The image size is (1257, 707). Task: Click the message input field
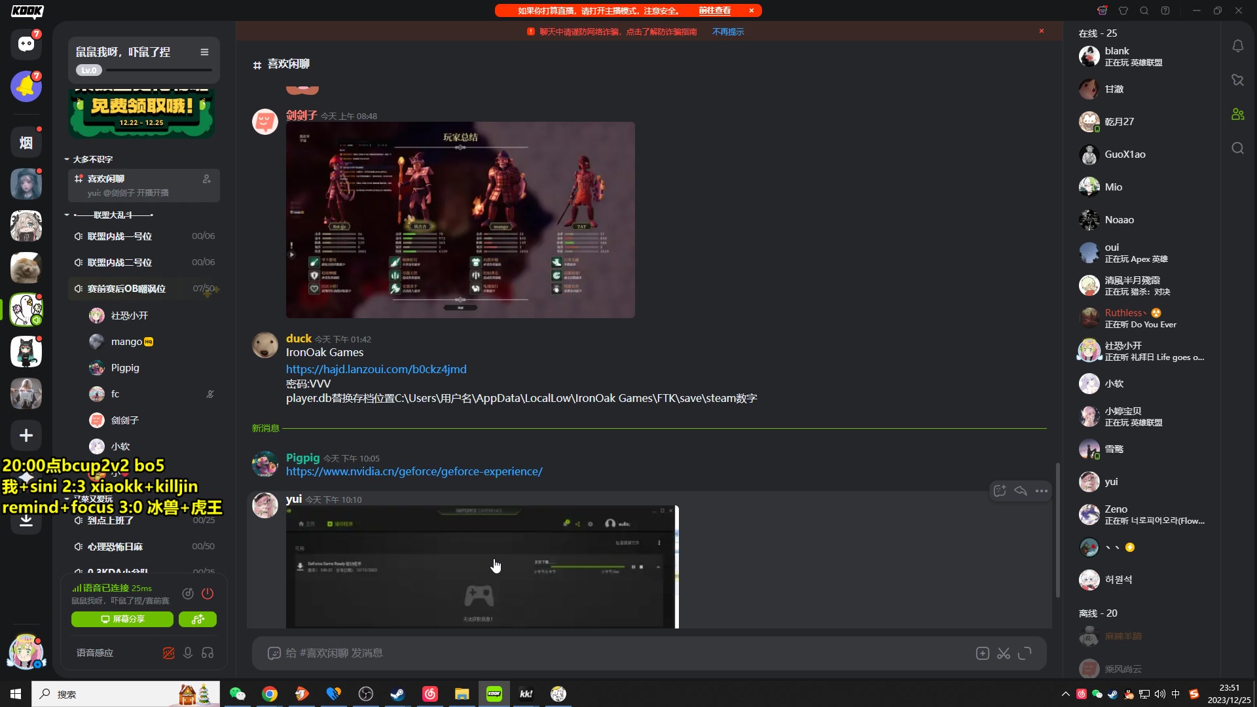628,653
